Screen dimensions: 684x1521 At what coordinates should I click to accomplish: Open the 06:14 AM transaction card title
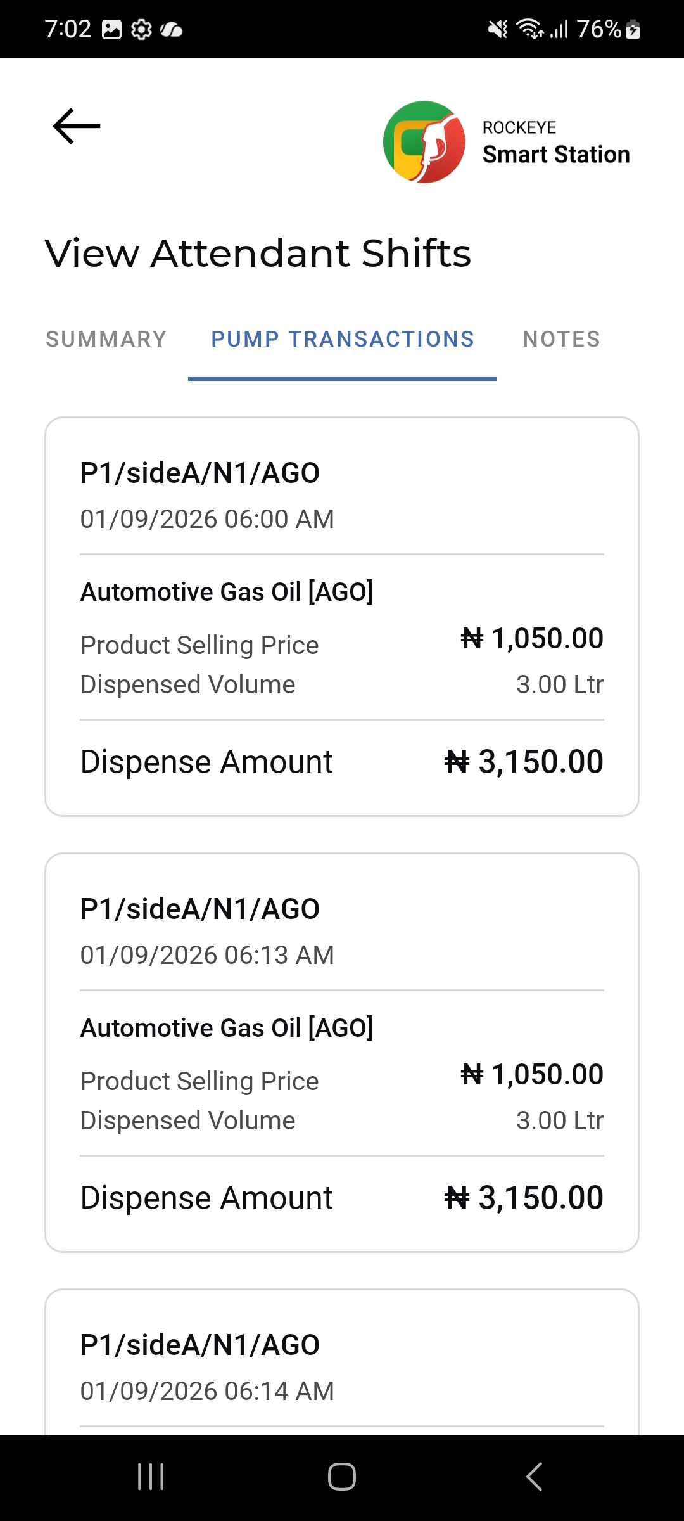tap(200, 1345)
